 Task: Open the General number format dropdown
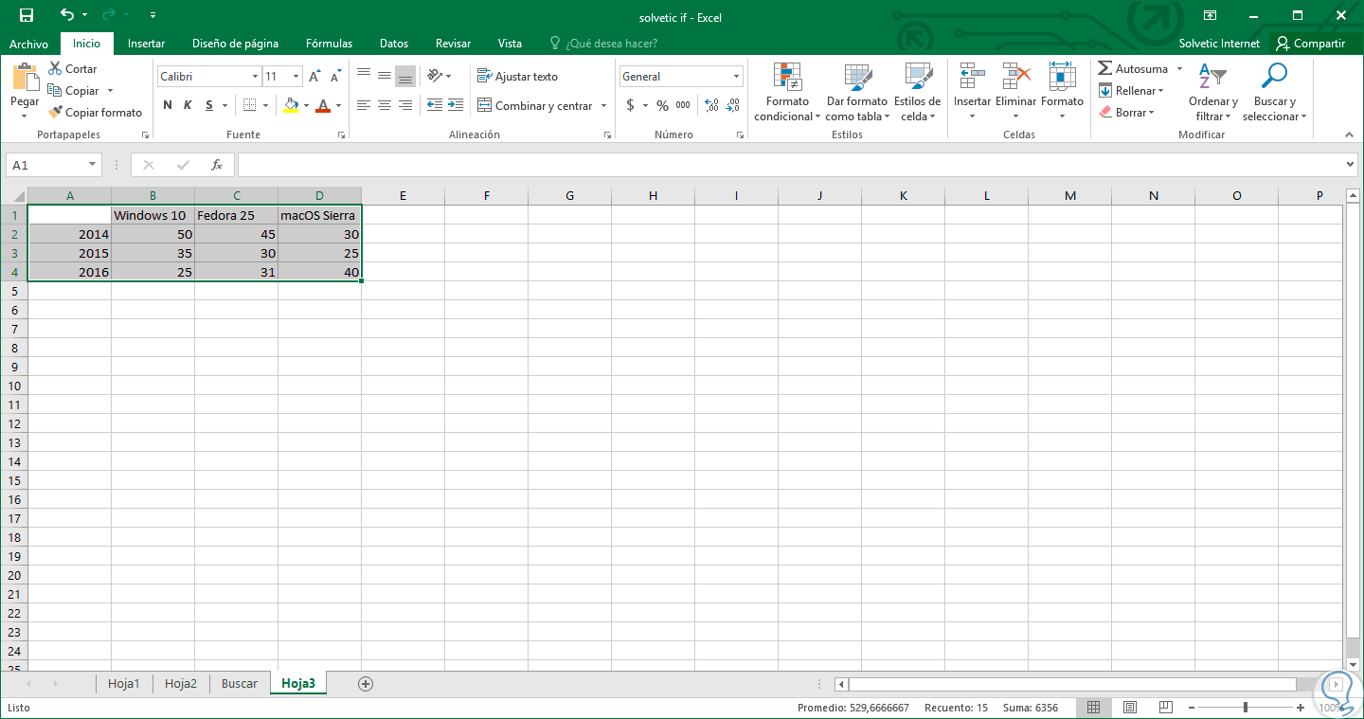coord(736,77)
